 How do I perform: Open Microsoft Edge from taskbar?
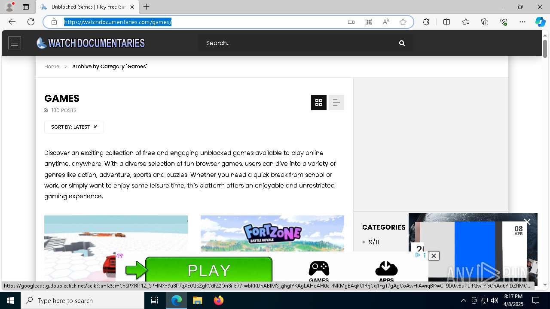[177, 300]
